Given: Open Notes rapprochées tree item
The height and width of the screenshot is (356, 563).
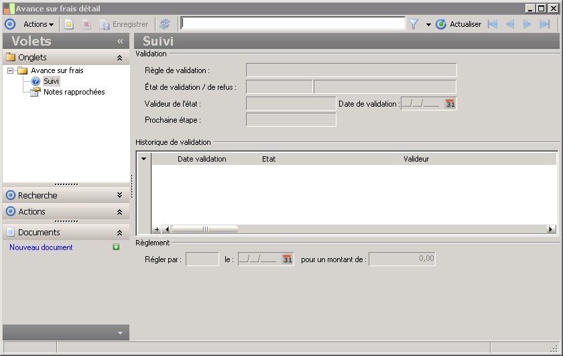Looking at the screenshot, I should 74,92.
